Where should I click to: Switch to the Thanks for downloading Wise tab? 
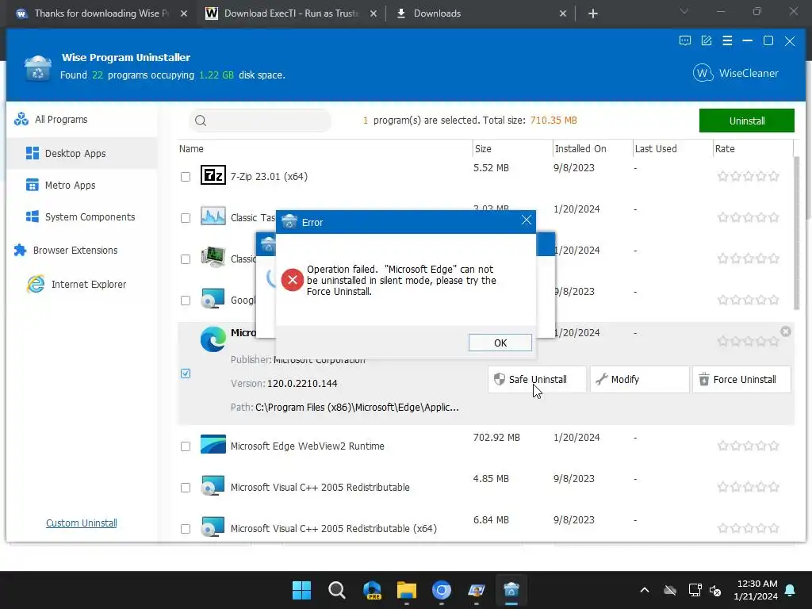coord(101,13)
